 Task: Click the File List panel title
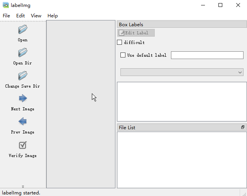pyautogui.click(x=127, y=127)
